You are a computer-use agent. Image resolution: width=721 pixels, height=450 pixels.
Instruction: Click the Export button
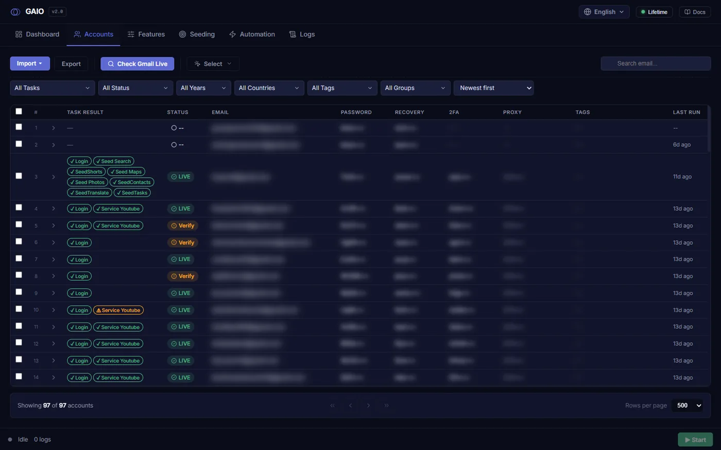(x=71, y=64)
